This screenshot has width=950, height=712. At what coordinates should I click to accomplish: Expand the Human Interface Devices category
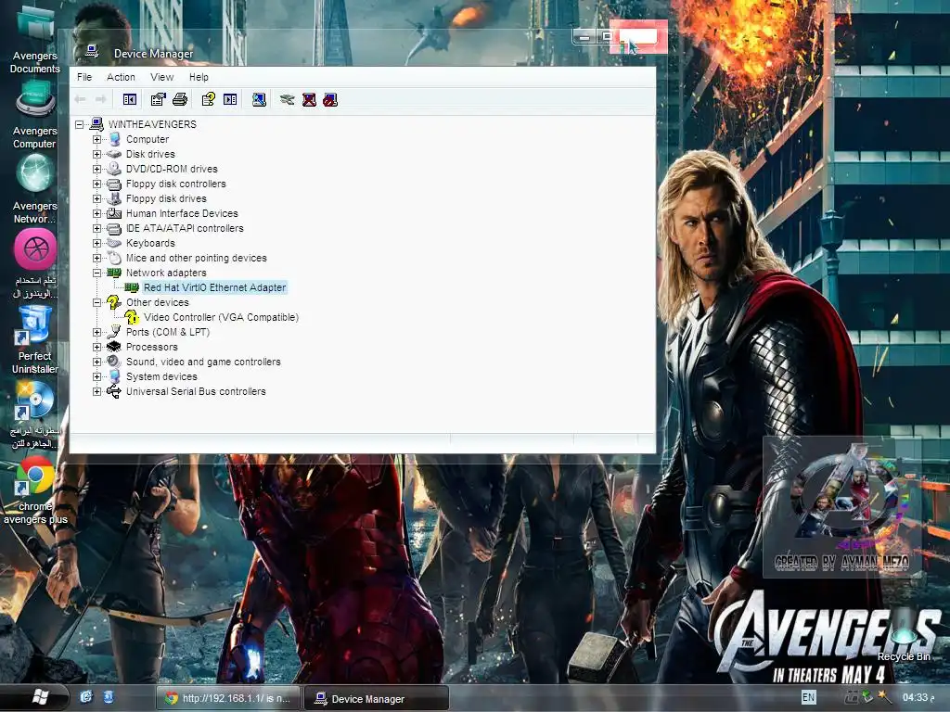click(x=96, y=214)
